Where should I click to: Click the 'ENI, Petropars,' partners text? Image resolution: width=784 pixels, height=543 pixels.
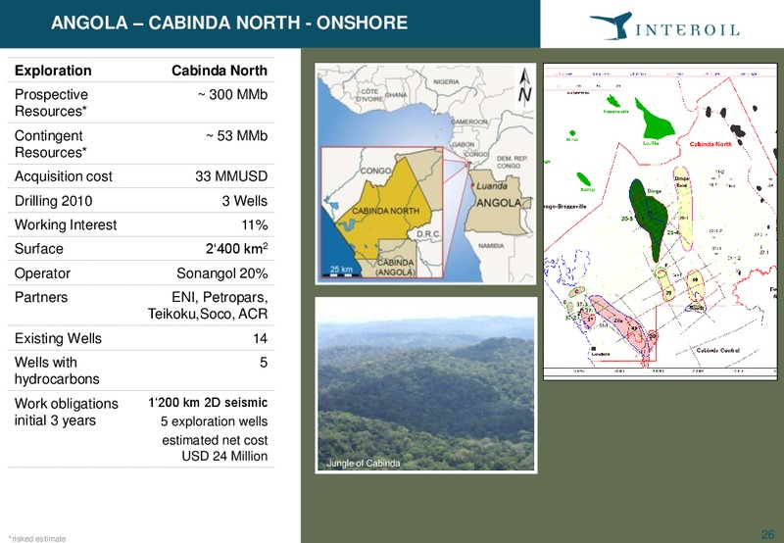point(220,298)
